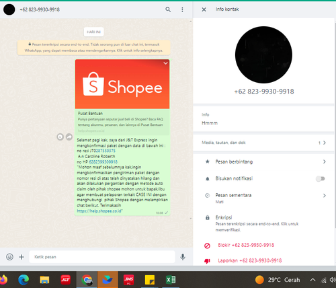This screenshot has width=336, height=288.
Task: Launch Firefox from the taskbar
Action: pyautogui.click(x=3, y=280)
